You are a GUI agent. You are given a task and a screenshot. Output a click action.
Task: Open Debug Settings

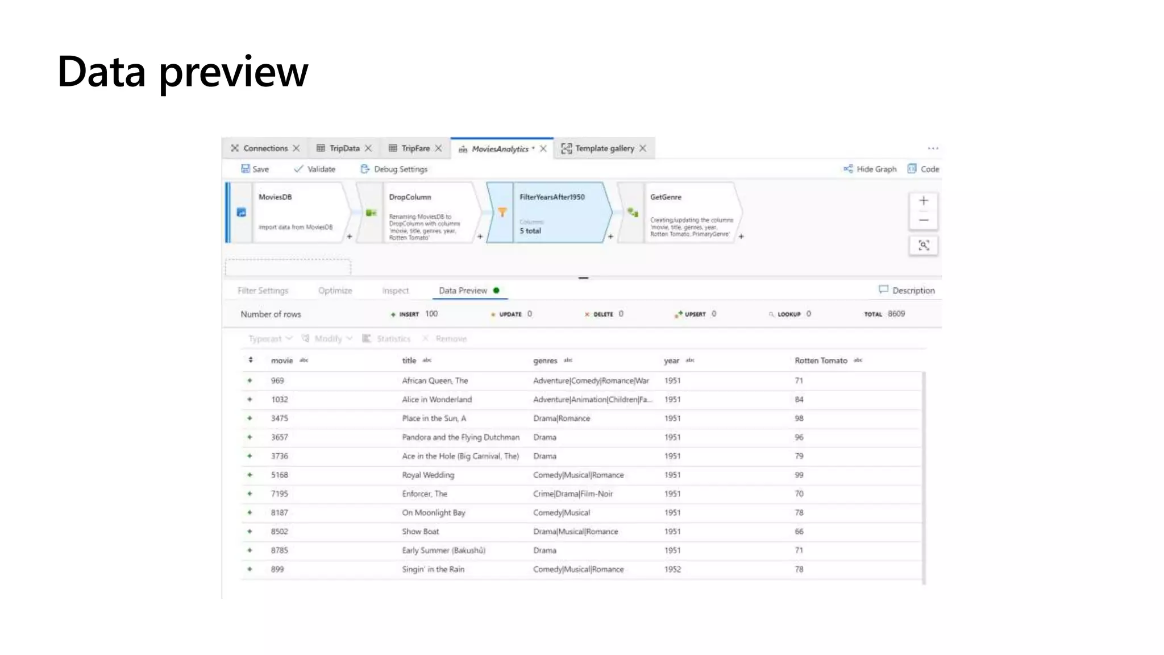click(393, 169)
